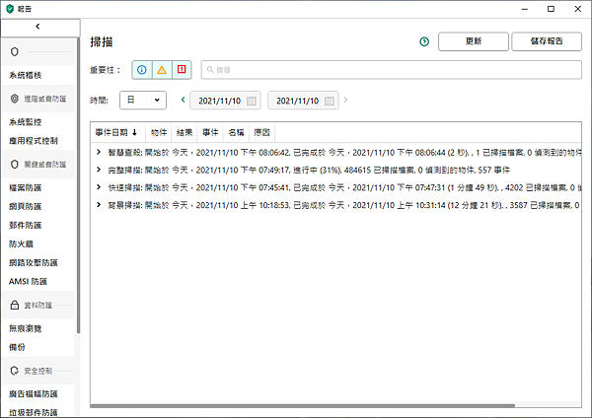592x418 pixels.
Task: Click the 安全控制 section icon
Action: tap(15, 371)
